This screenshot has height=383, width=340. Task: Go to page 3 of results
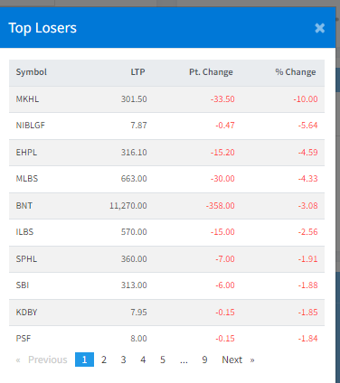coord(123,360)
